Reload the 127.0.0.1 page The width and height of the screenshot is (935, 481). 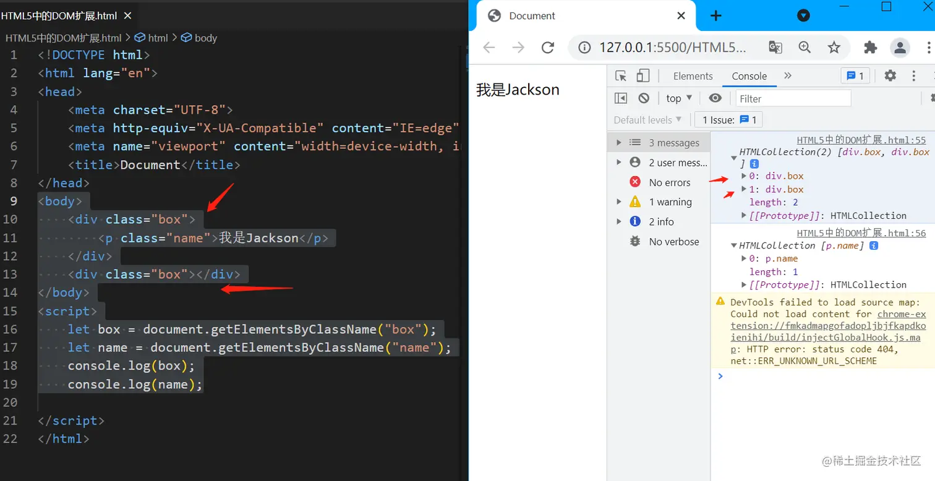[x=547, y=48]
